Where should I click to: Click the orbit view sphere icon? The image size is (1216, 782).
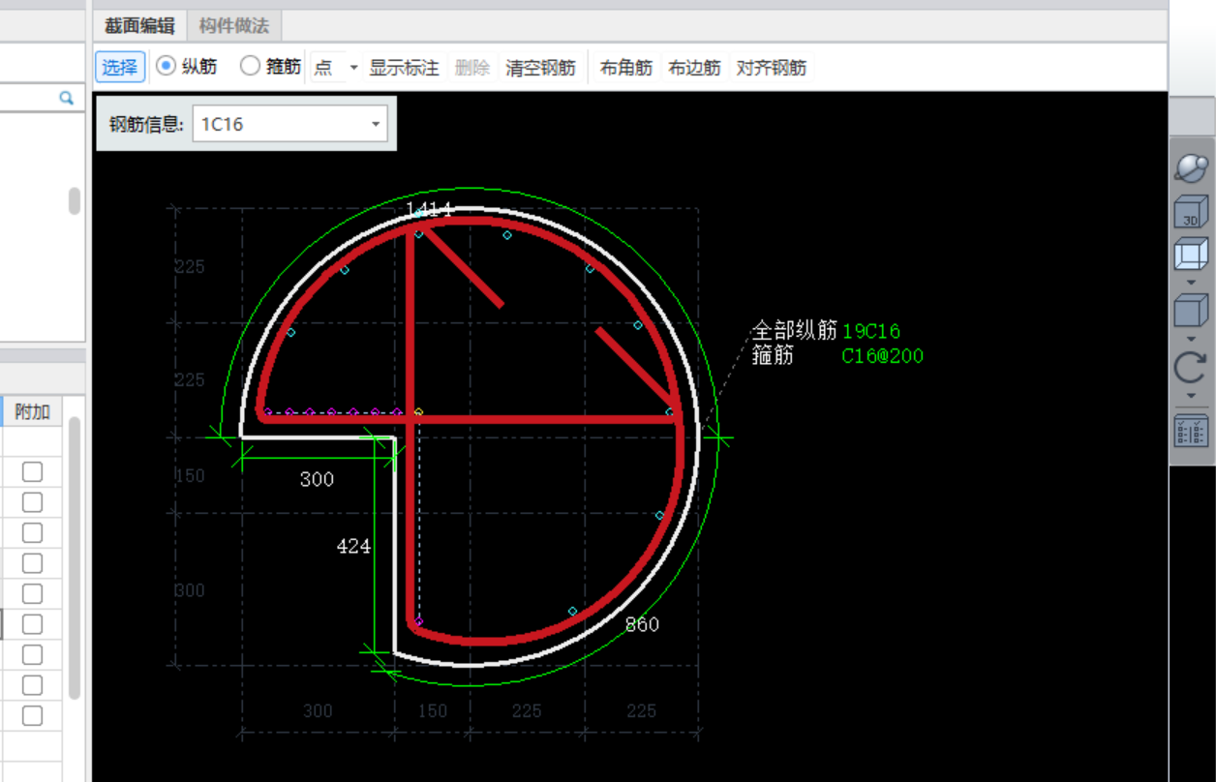[1191, 167]
